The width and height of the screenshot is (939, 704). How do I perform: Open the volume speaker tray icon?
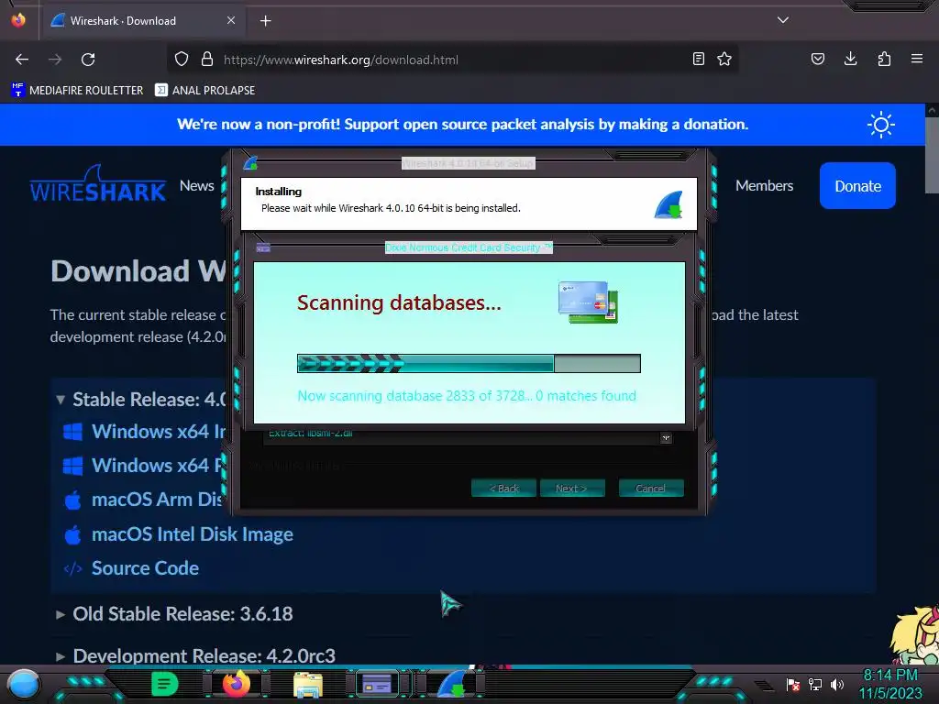(x=837, y=684)
